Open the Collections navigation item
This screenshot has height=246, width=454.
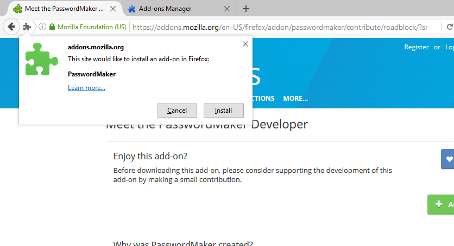click(x=263, y=98)
